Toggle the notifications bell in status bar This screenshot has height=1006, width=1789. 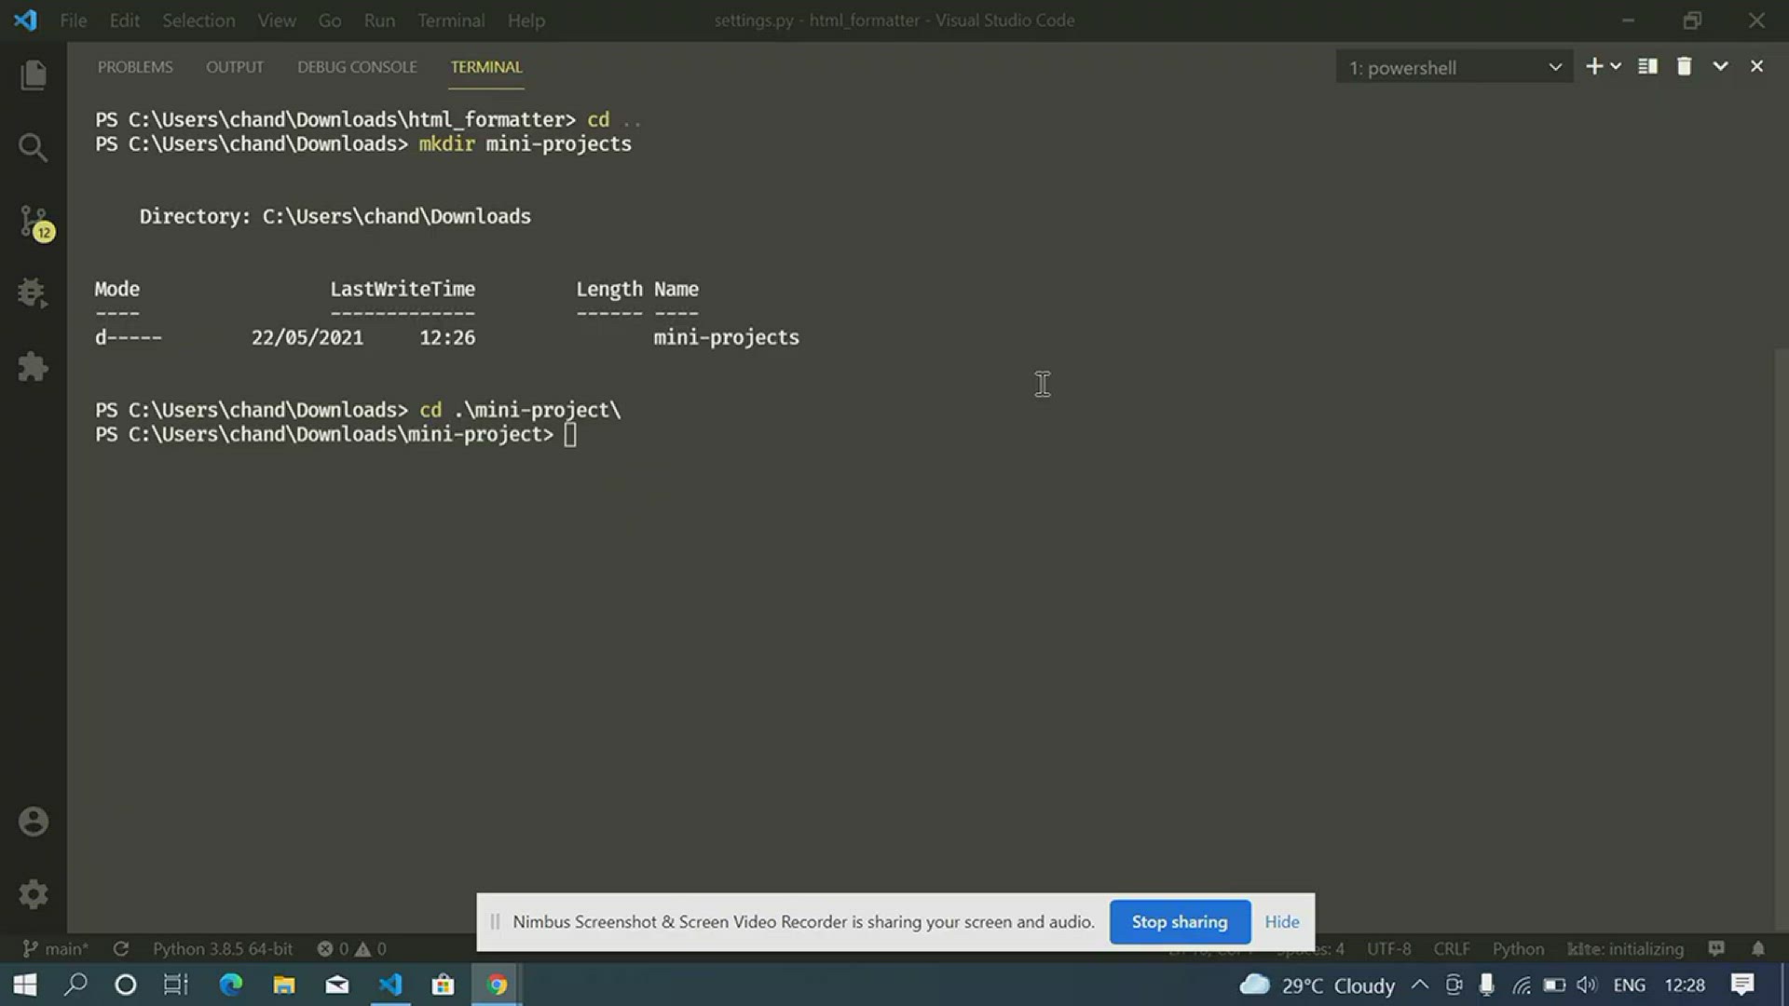coord(1757,949)
